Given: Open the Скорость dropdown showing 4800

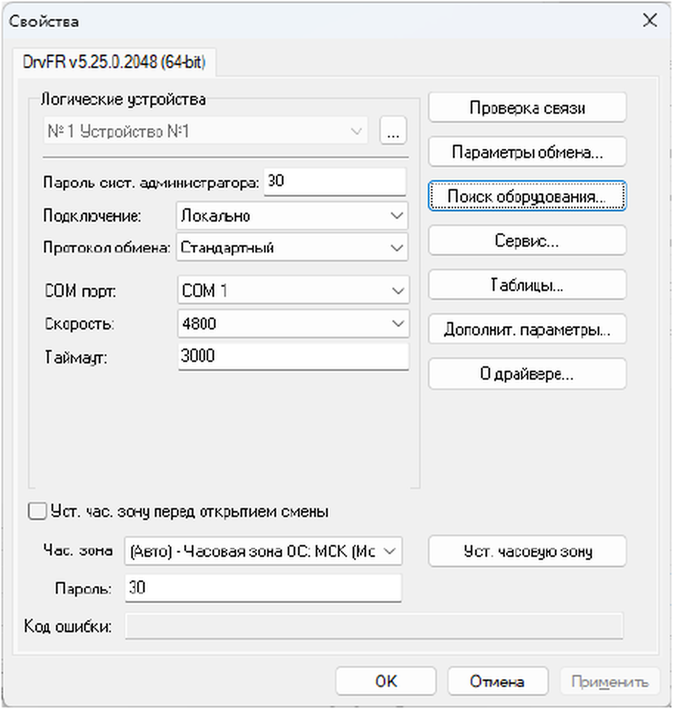Looking at the screenshot, I should [x=293, y=323].
